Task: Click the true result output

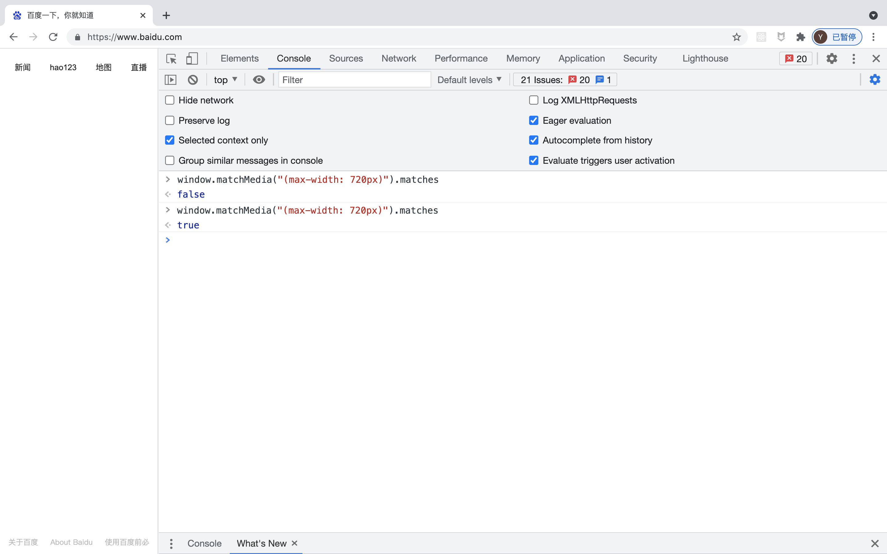Action: (x=188, y=225)
